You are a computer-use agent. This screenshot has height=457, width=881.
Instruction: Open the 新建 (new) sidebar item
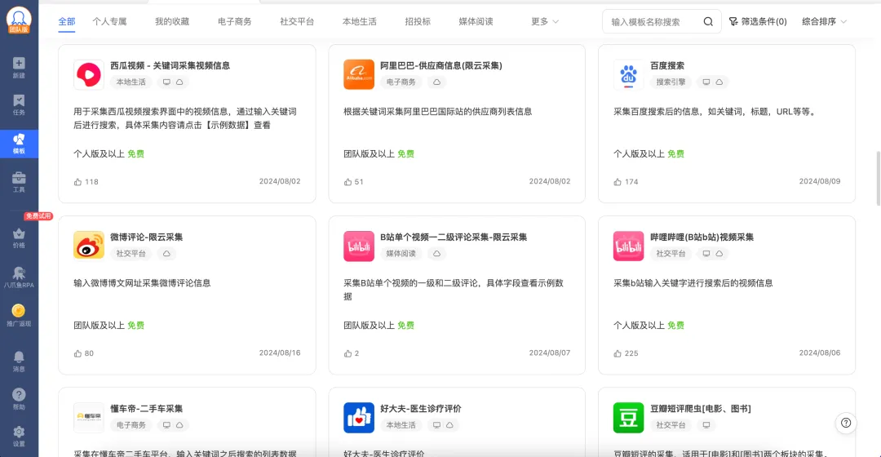coord(19,68)
